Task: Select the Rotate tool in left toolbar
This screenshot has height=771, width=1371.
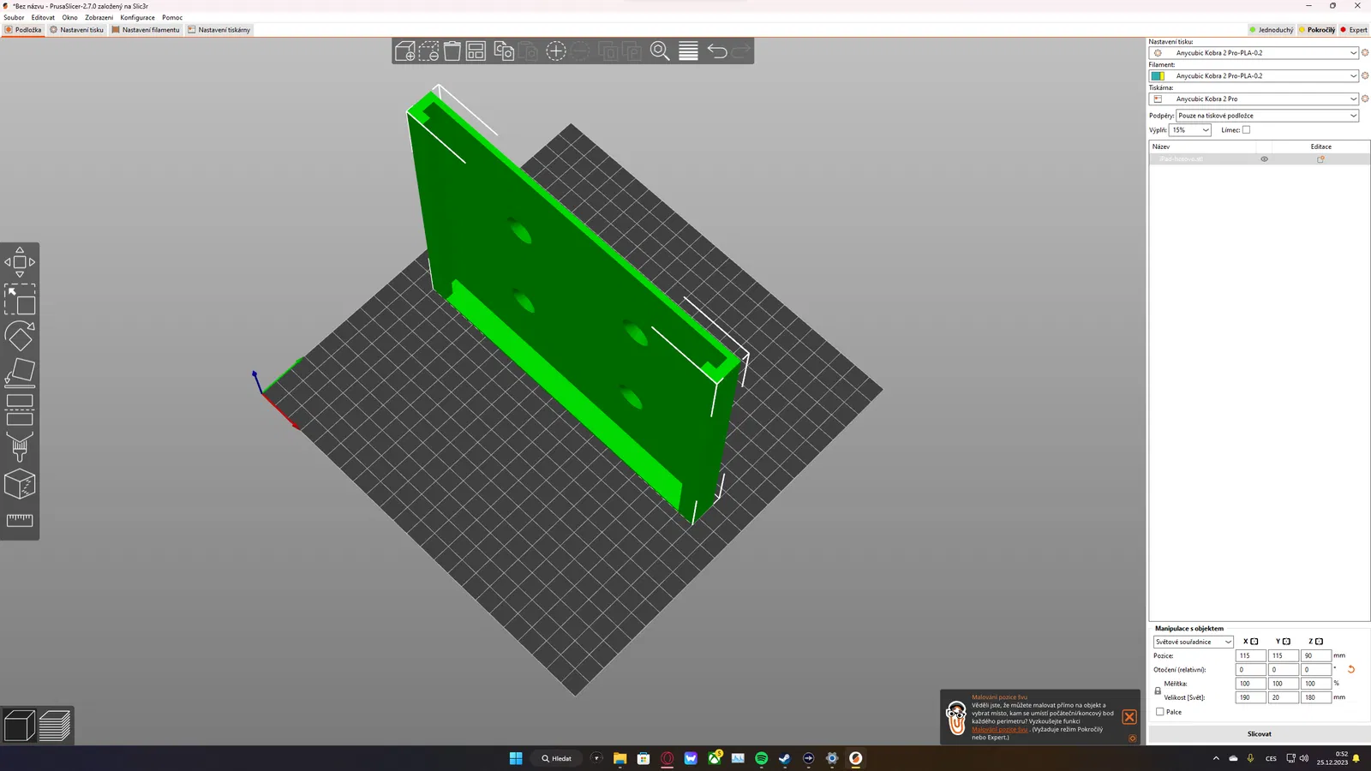Action: pos(20,336)
